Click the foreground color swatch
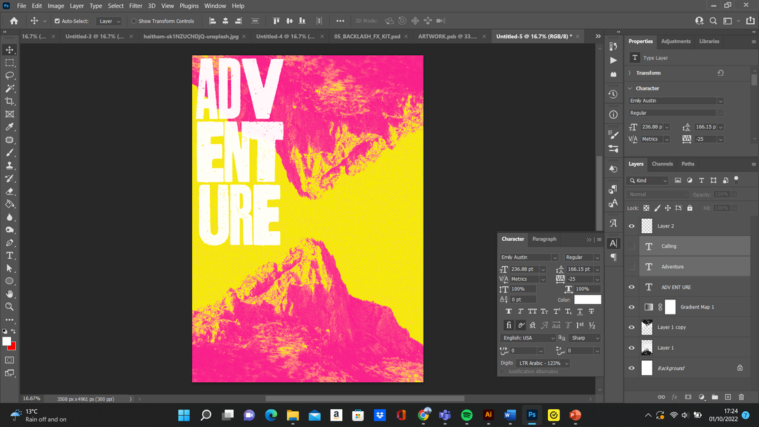This screenshot has width=759, height=427. coord(6,341)
